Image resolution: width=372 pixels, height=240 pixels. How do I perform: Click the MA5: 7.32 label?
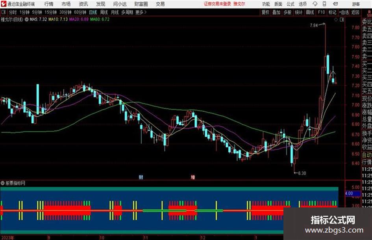[38, 19]
